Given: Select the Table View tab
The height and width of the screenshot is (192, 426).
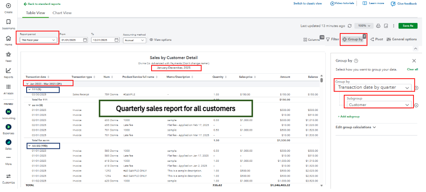Looking at the screenshot, I should point(35,13).
